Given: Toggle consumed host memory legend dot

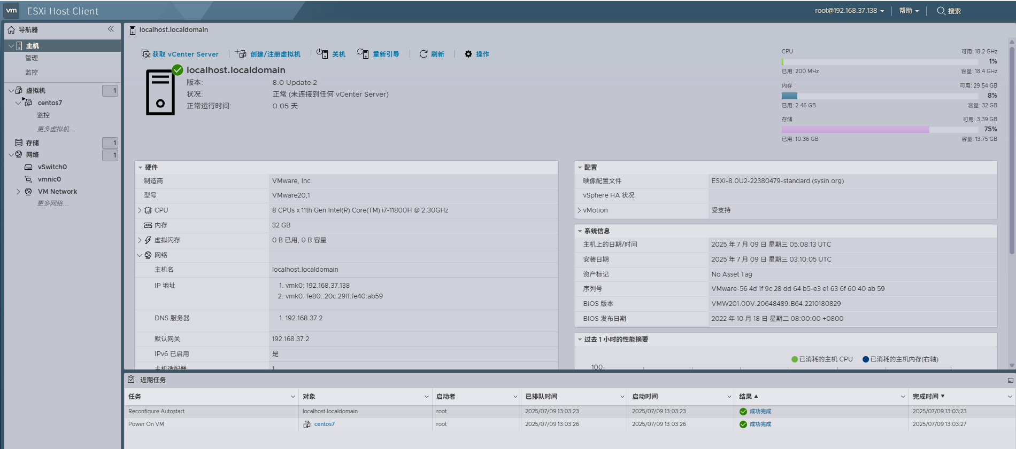Looking at the screenshot, I should point(866,359).
